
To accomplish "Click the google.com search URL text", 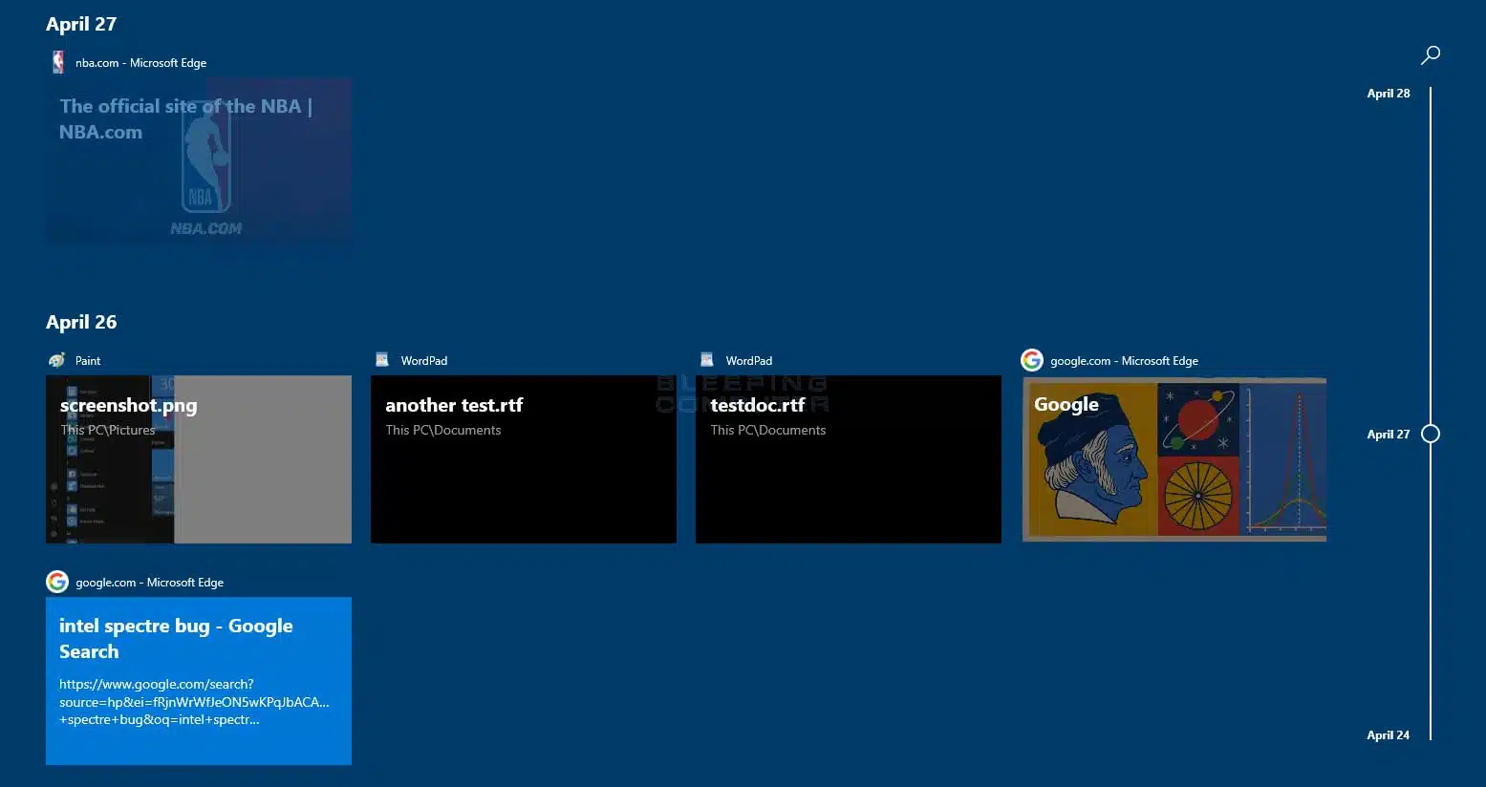I will [x=194, y=701].
